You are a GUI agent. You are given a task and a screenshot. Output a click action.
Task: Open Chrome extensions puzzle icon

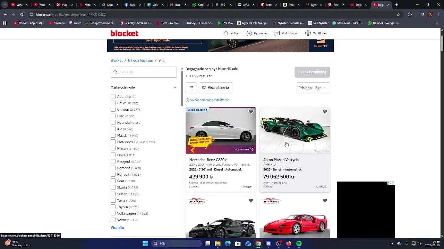click(410, 15)
